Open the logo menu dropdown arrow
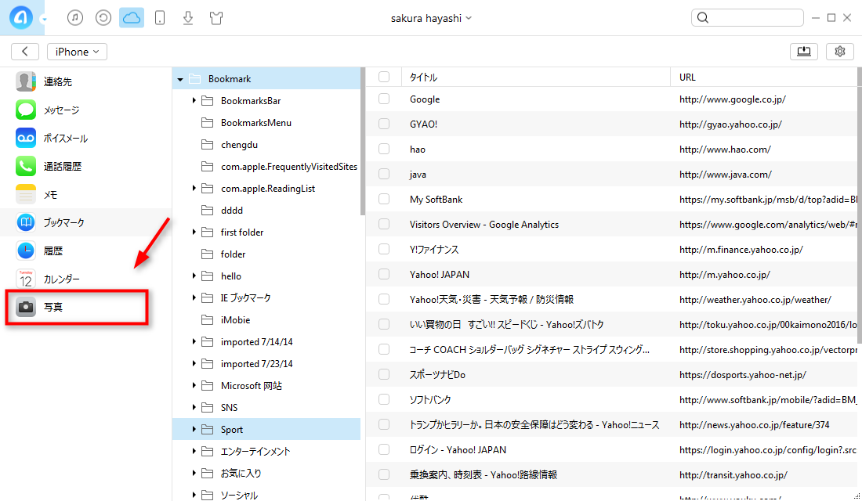862x501 pixels. tap(44, 20)
